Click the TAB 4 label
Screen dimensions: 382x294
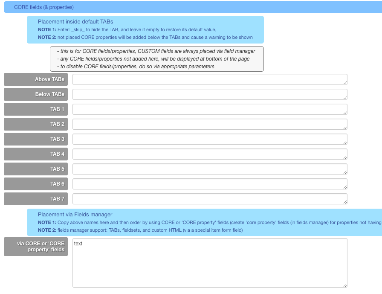[36, 154]
